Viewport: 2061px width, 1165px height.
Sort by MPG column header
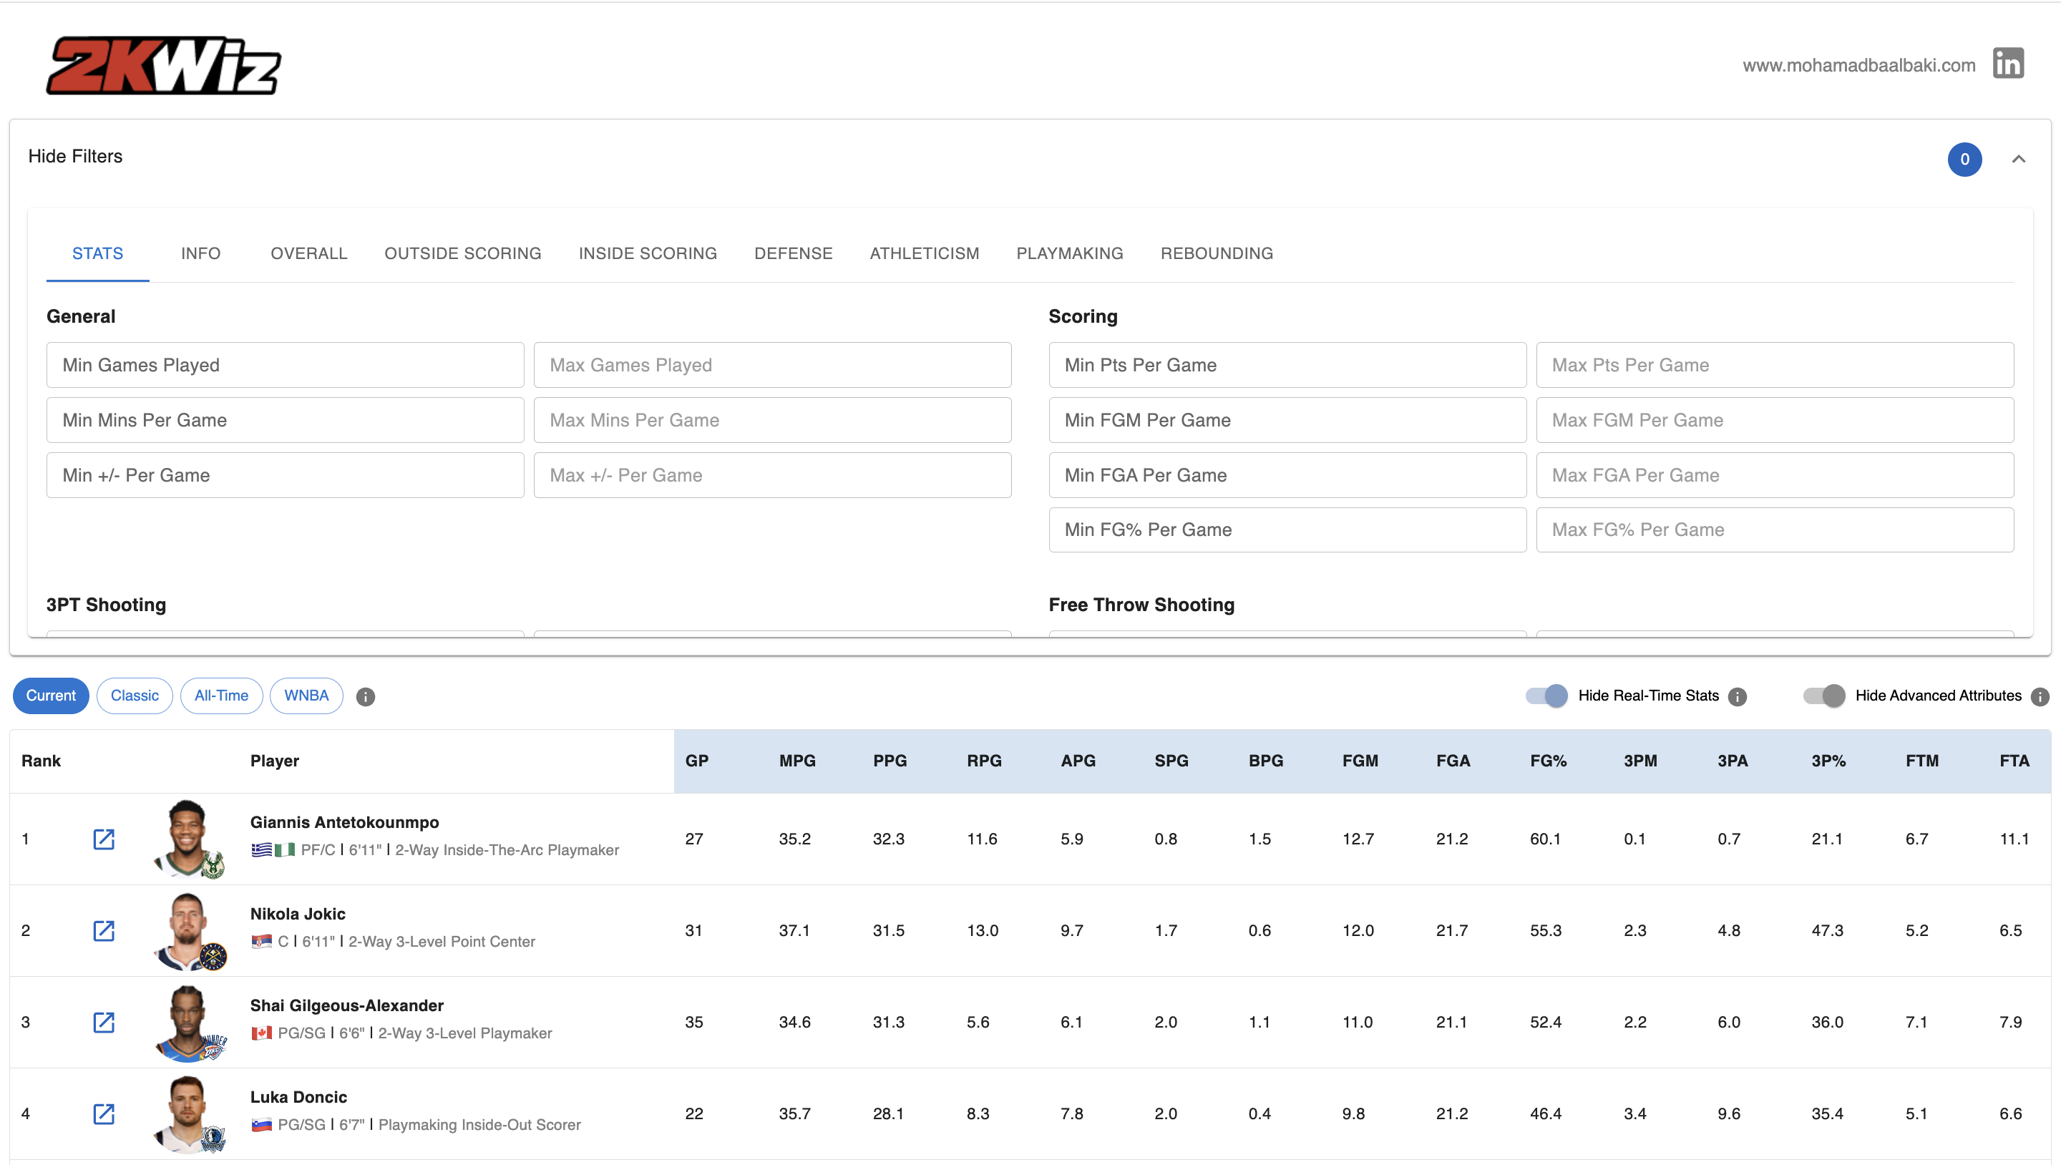coord(798,761)
